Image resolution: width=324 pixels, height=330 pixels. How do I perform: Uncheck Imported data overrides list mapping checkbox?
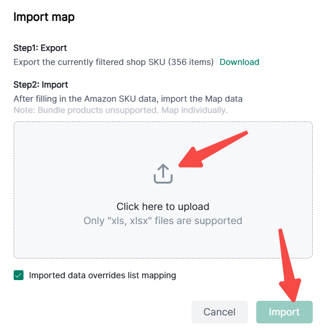[19, 275]
